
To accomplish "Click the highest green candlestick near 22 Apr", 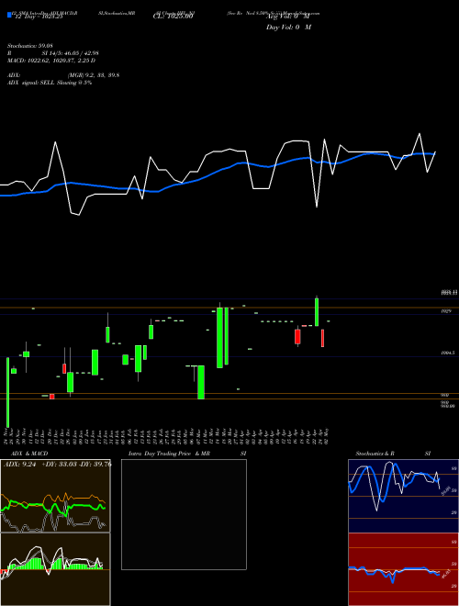I will click(317, 312).
